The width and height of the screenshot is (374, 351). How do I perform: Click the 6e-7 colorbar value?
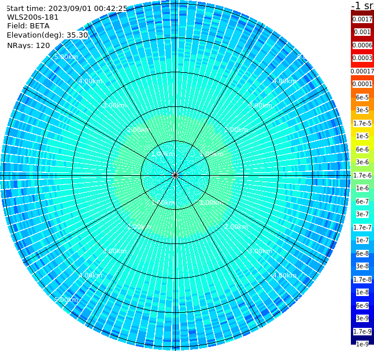362,201
